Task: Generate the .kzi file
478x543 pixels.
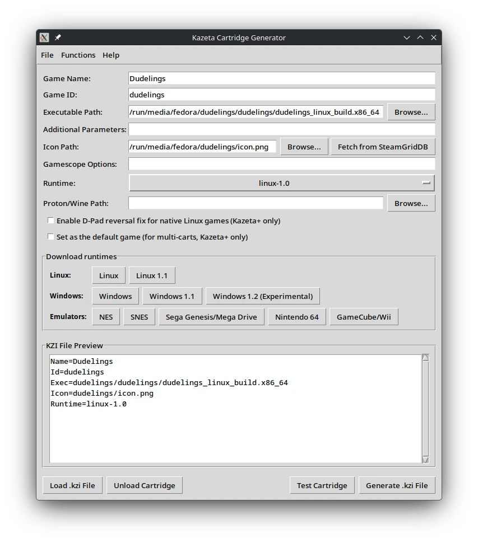Action: pyautogui.click(x=397, y=485)
